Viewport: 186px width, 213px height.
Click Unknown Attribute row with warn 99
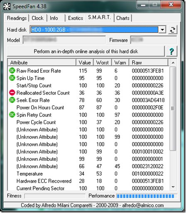[88, 137]
